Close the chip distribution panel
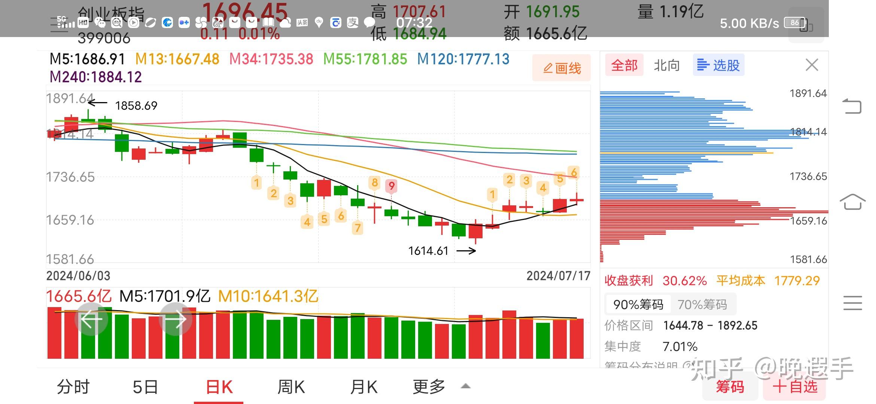The image size is (876, 404). [x=812, y=65]
